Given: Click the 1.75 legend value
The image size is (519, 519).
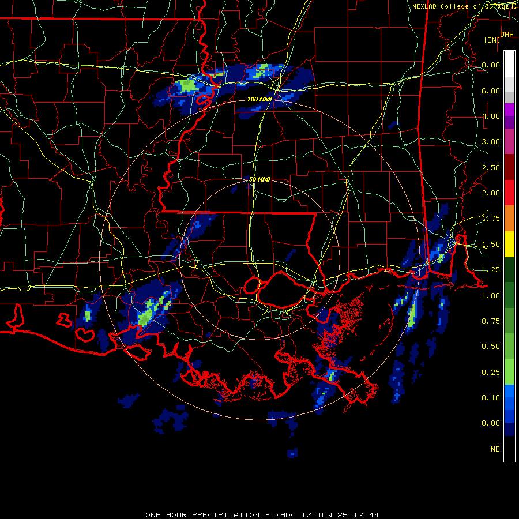Looking at the screenshot, I should [491, 219].
